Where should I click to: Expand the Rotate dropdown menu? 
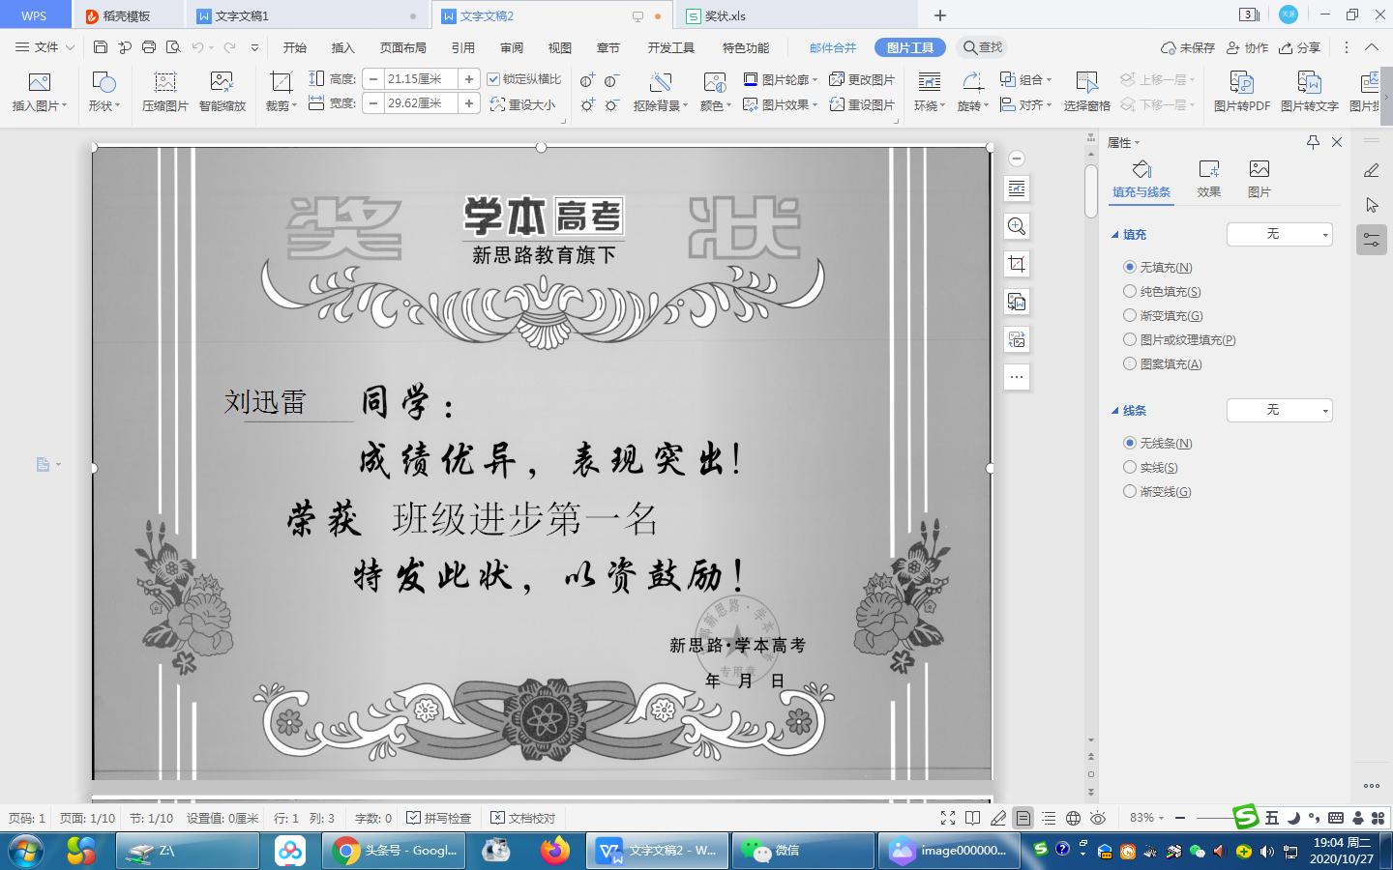[x=973, y=105]
